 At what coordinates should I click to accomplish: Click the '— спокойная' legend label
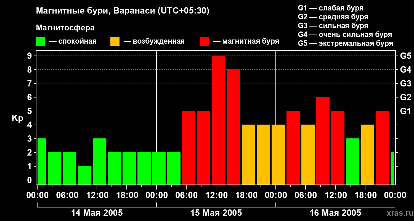73,41
